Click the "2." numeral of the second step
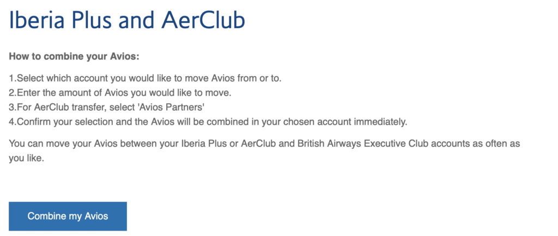 pyautogui.click(x=13, y=93)
